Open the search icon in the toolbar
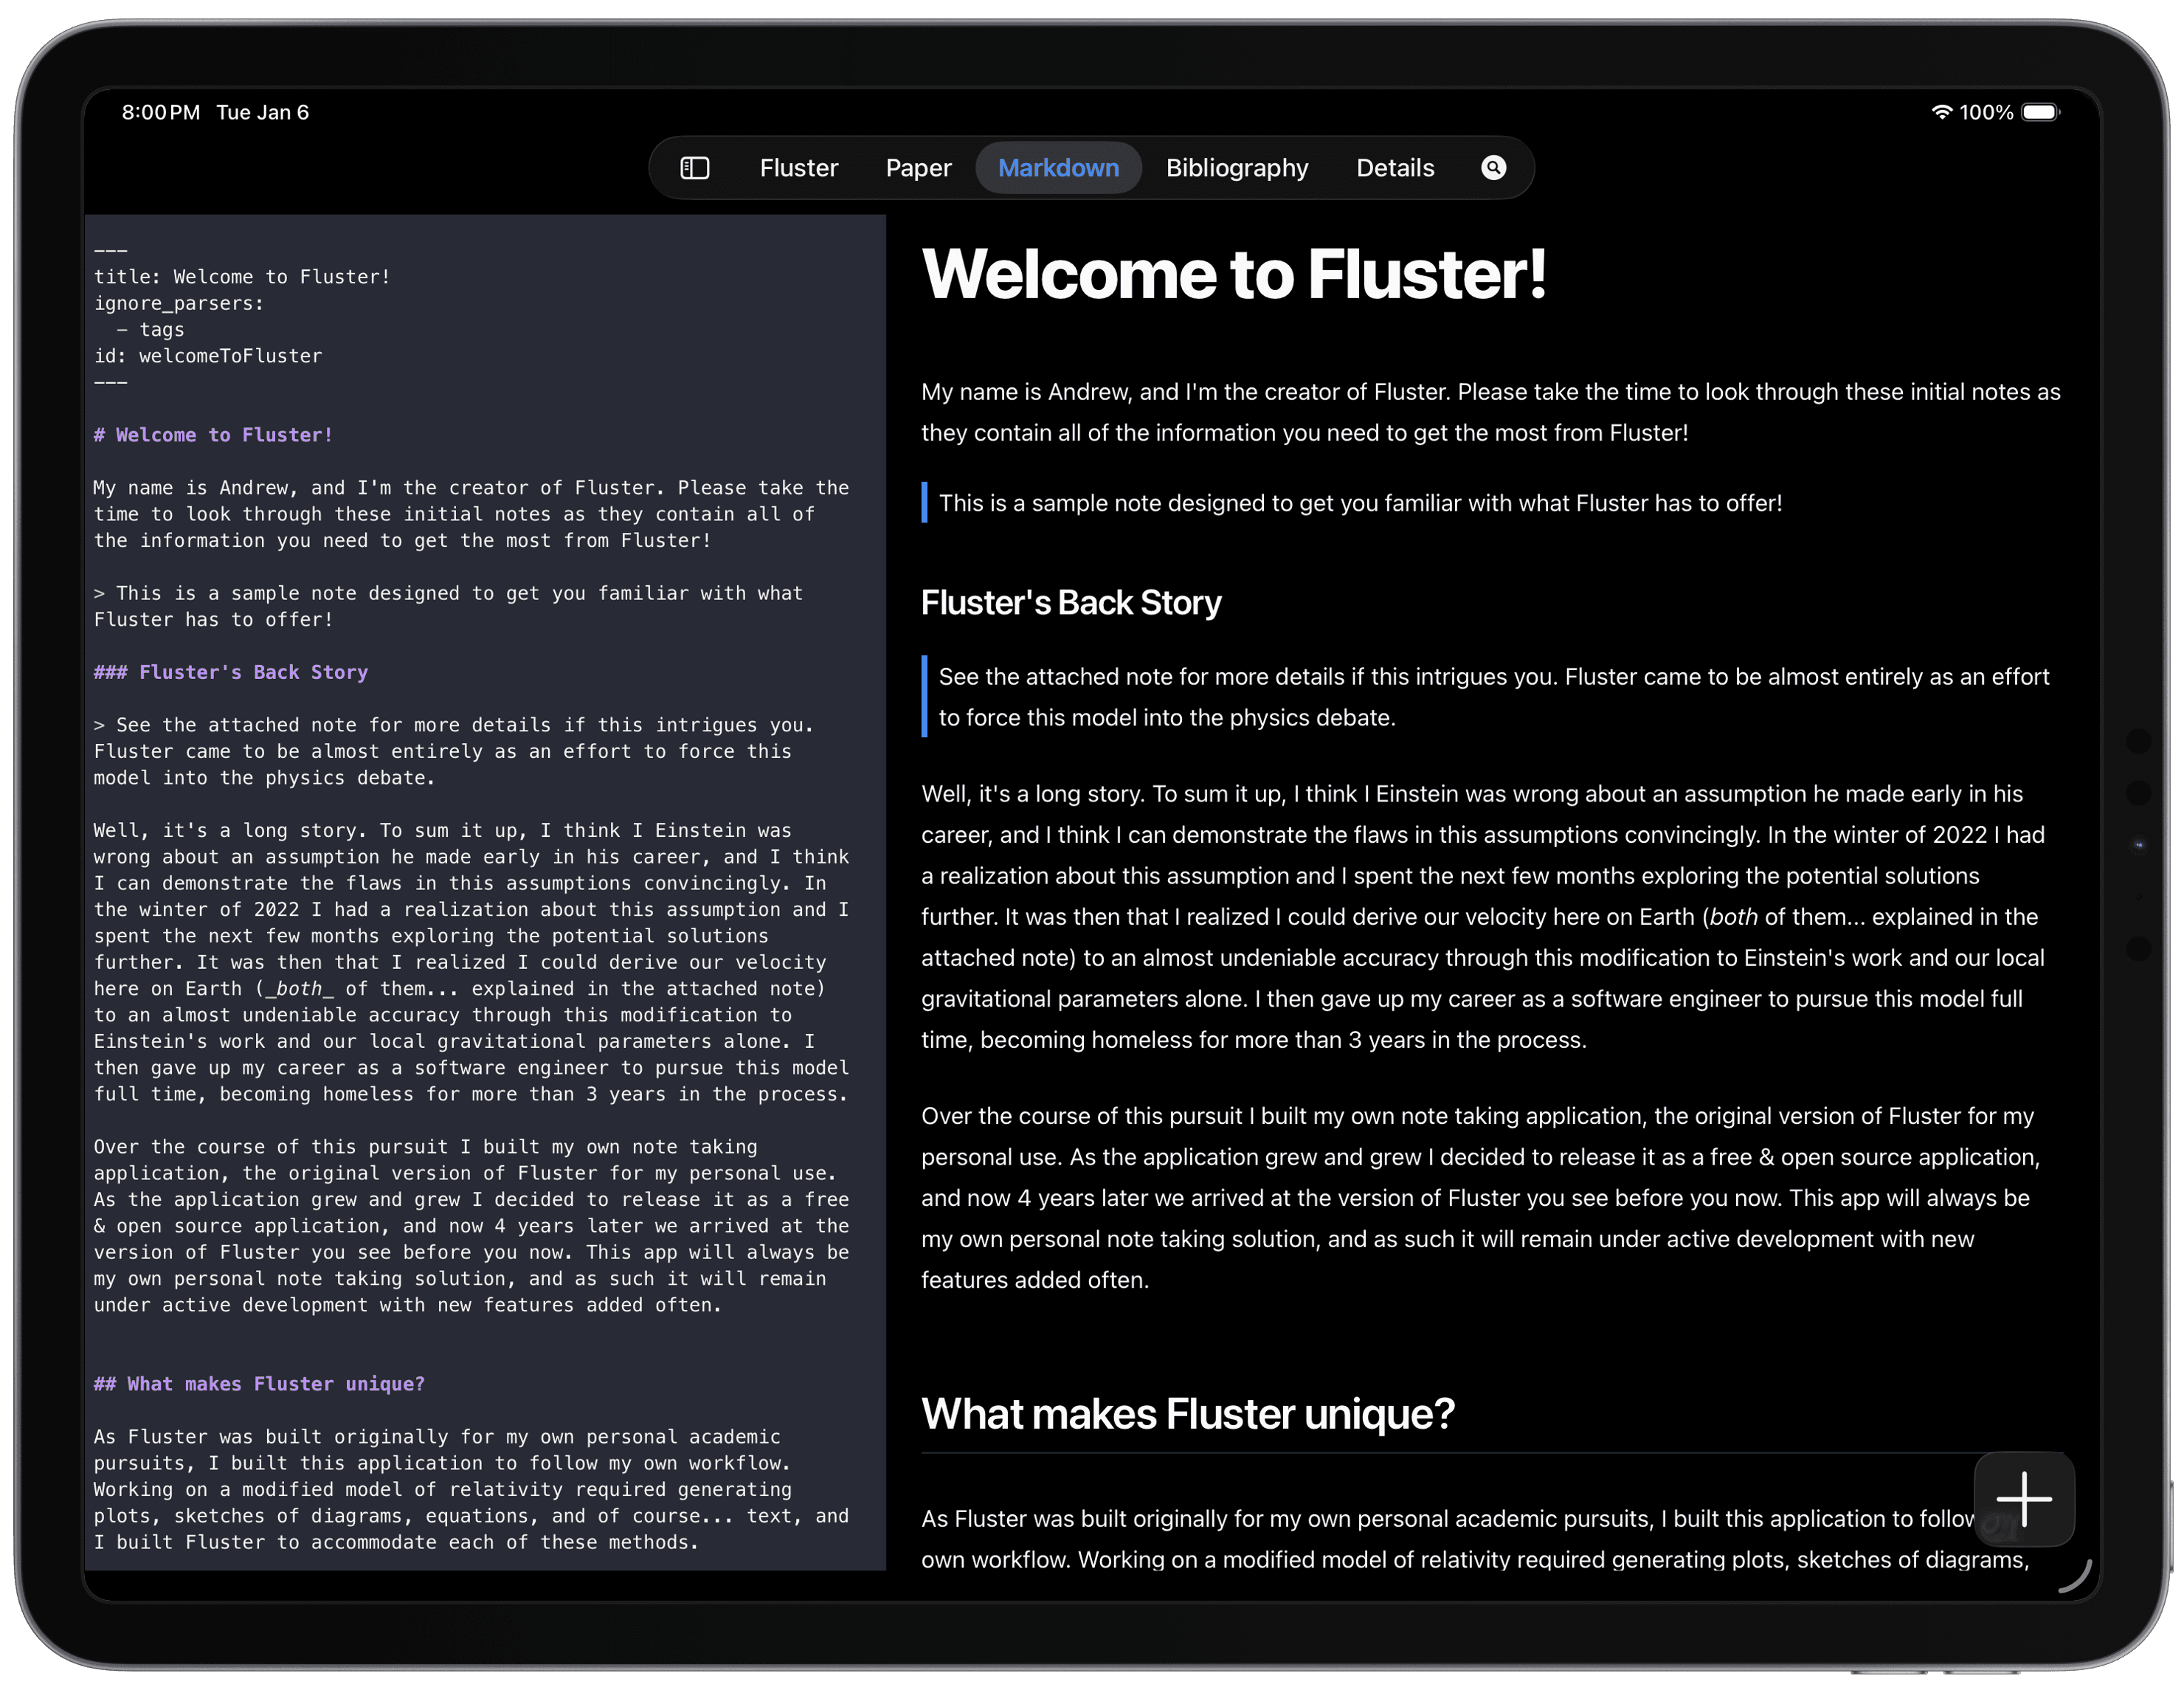The height and width of the screenshot is (1690, 2184). click(1493, 168)
